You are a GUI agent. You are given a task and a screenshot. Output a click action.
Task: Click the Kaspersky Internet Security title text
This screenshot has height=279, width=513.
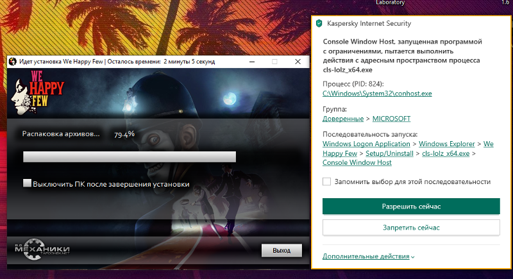coord(369,24)
